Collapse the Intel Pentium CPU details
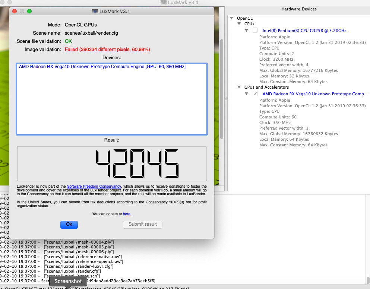Viewport: 370px width, 289px height. (247, 31)
